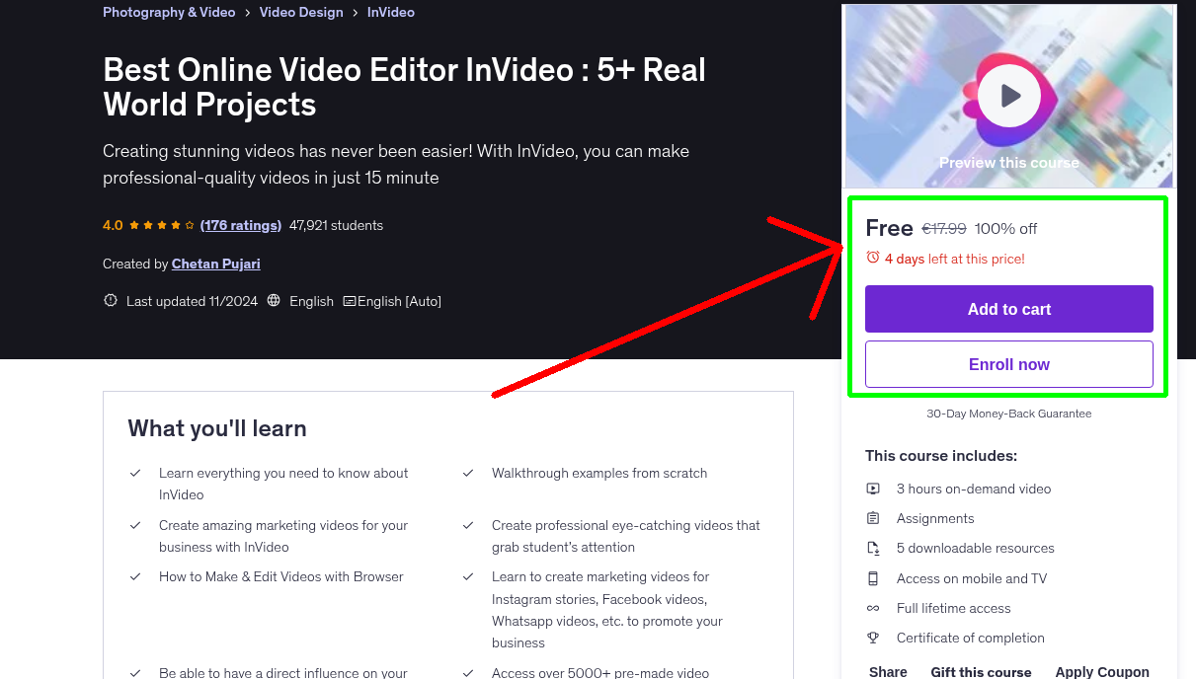This screenshot has height=679, width=1196.
Task: Click the play preview icon on the course video
Action: (x=1008, y=95)
